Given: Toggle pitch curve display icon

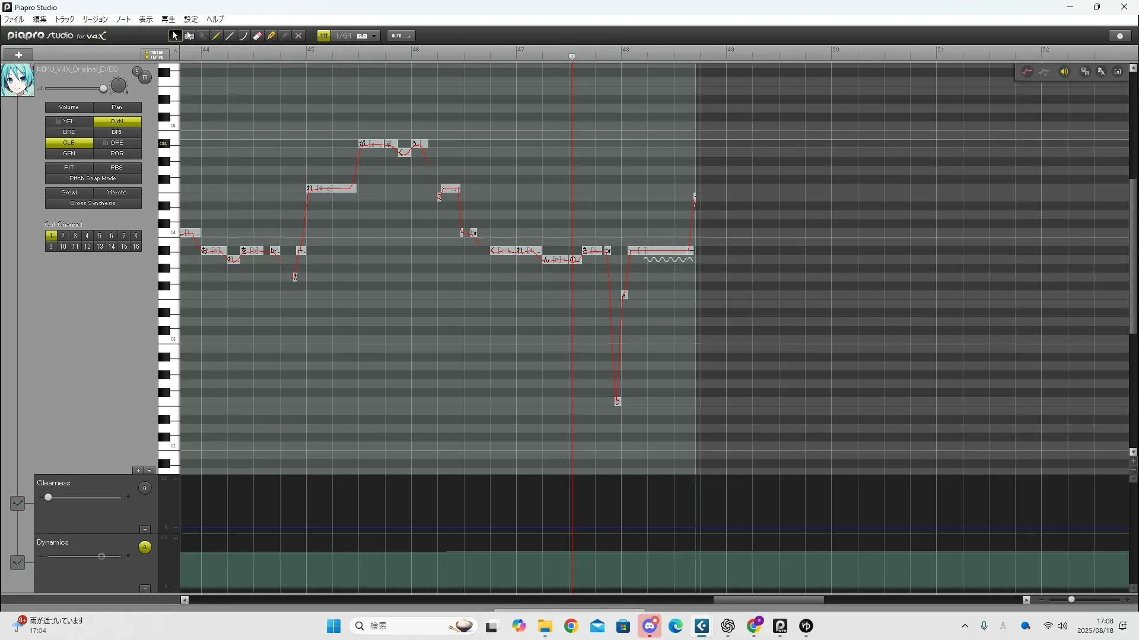Looking at the screenshot, I should (x=1027, y=72).
